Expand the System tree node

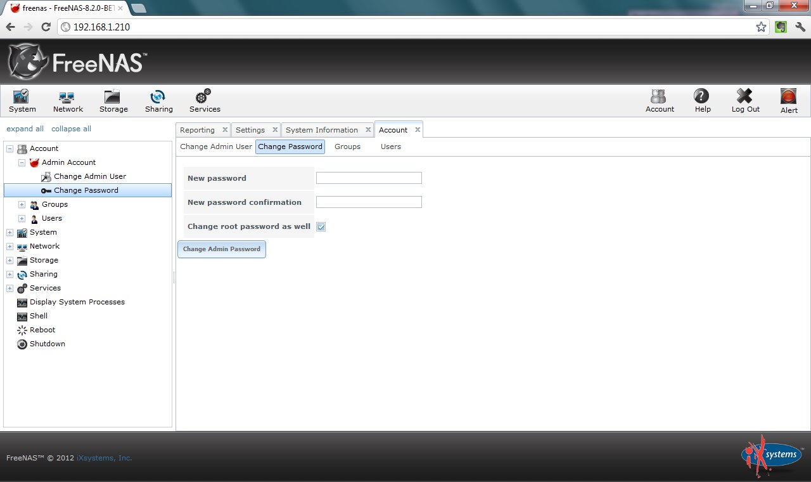[10, 232]
